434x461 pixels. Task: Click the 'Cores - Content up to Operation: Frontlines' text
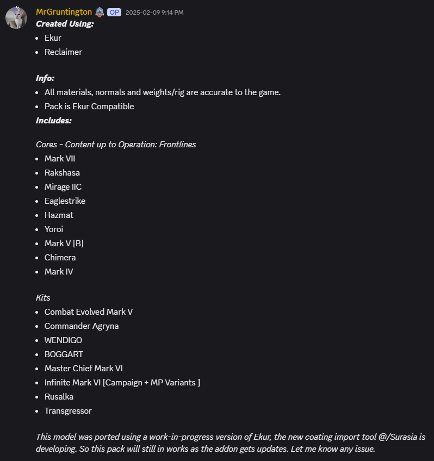coord(116,145)
